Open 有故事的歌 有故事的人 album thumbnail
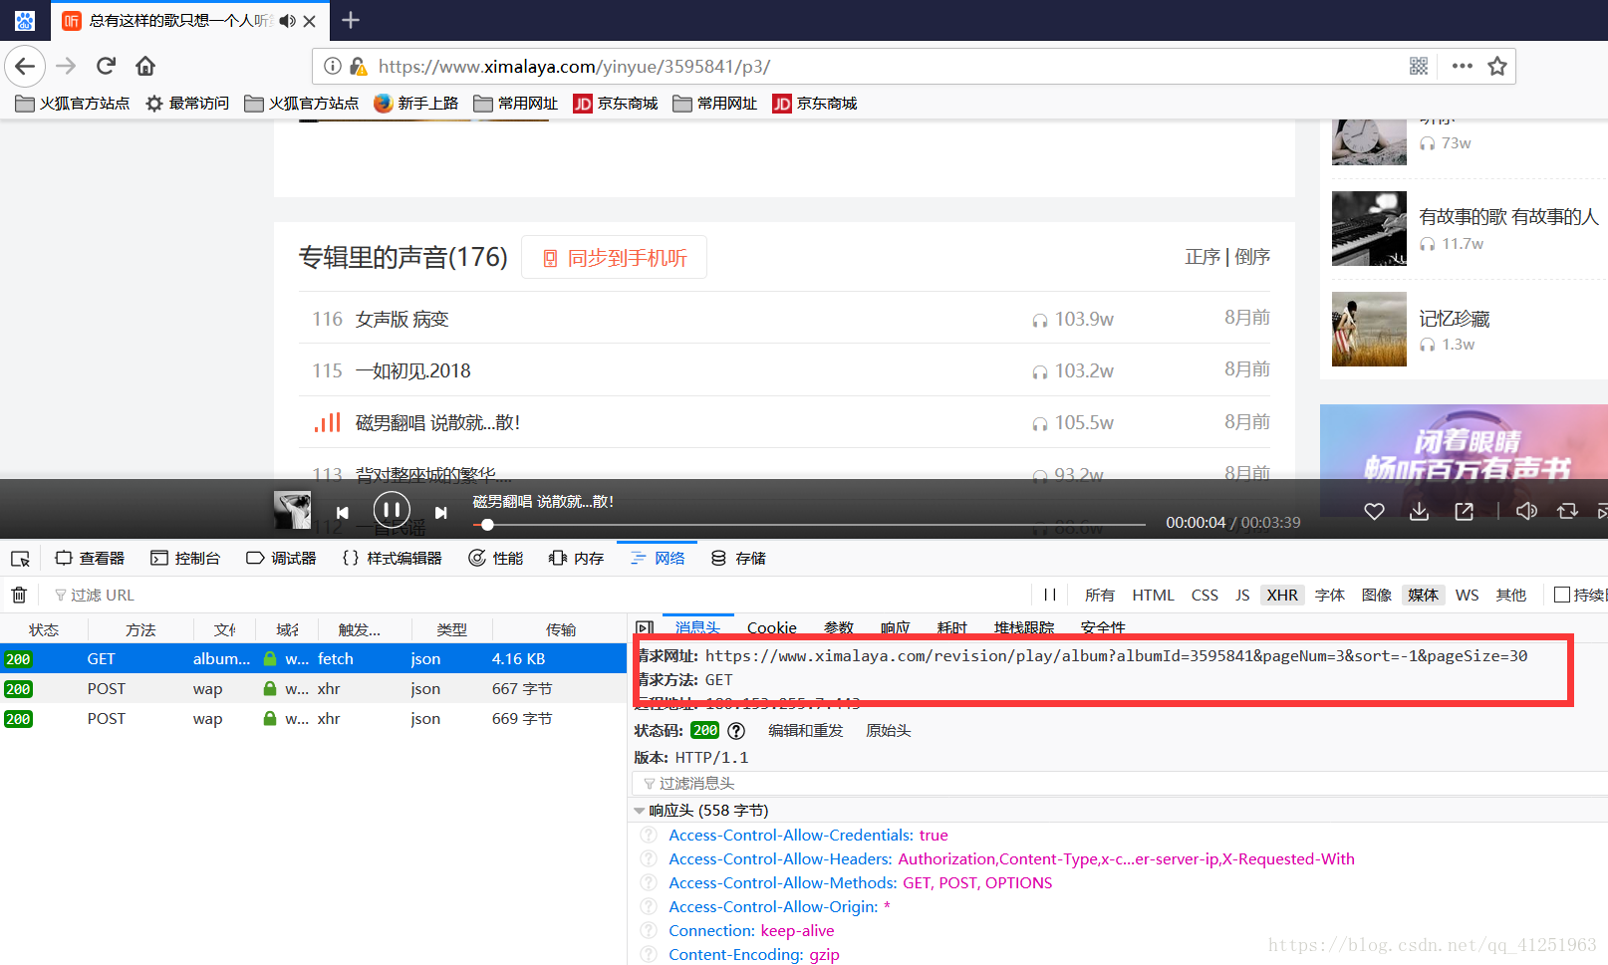Viewport: 1608px width, 965px height. pyautogui.click(x=1369, y=228)
